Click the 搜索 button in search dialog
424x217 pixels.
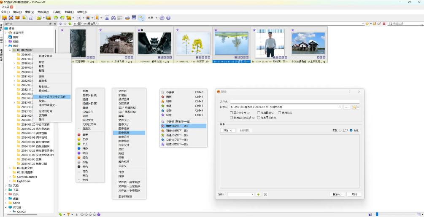point(337,194)
